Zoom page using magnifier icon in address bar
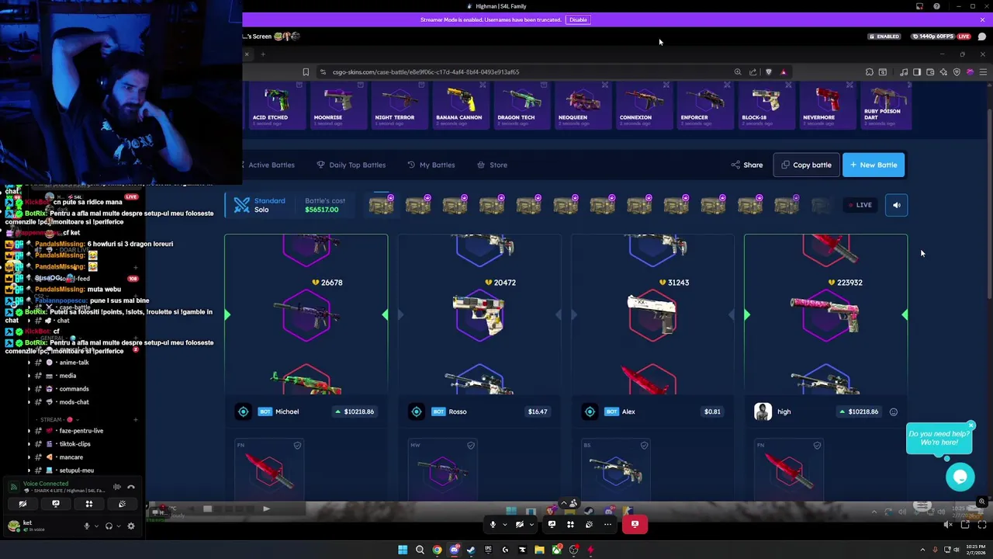993x559 pixels. pos(738,72)
